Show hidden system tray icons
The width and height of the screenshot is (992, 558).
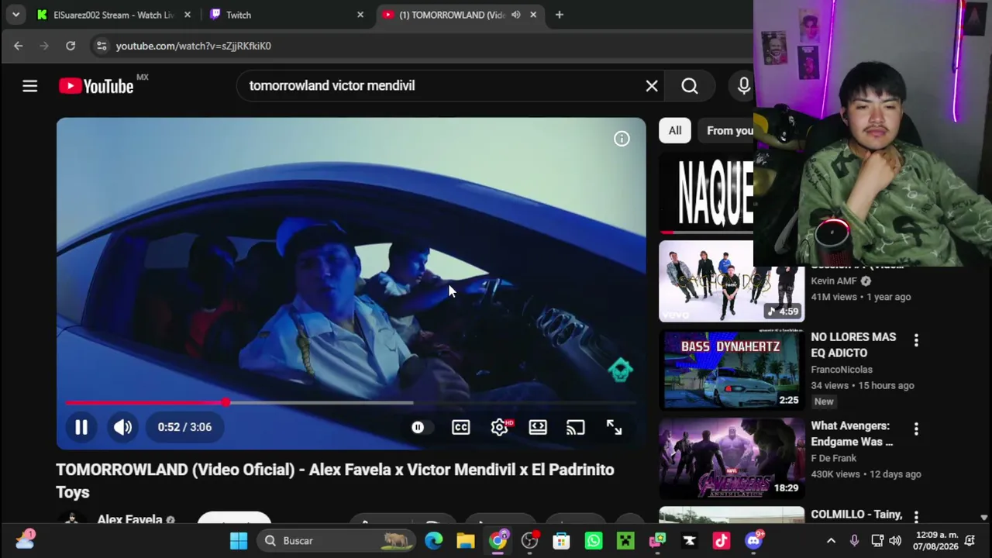point(831,541)
